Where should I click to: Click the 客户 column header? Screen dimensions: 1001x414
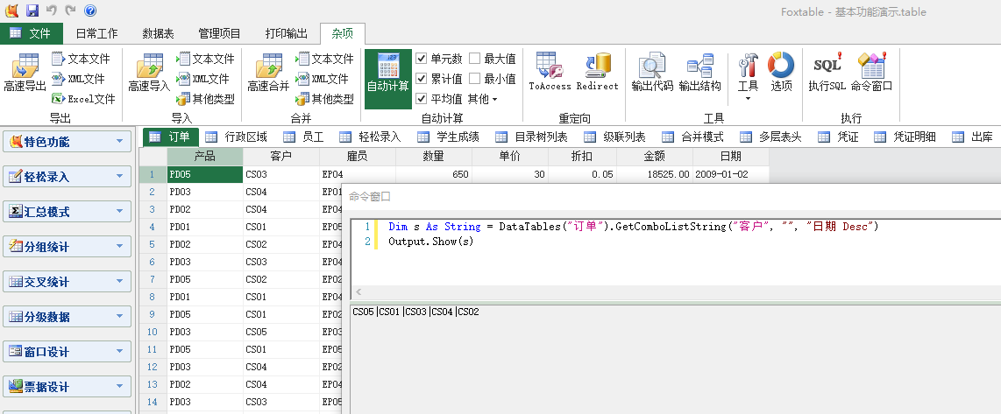point(281,157)
